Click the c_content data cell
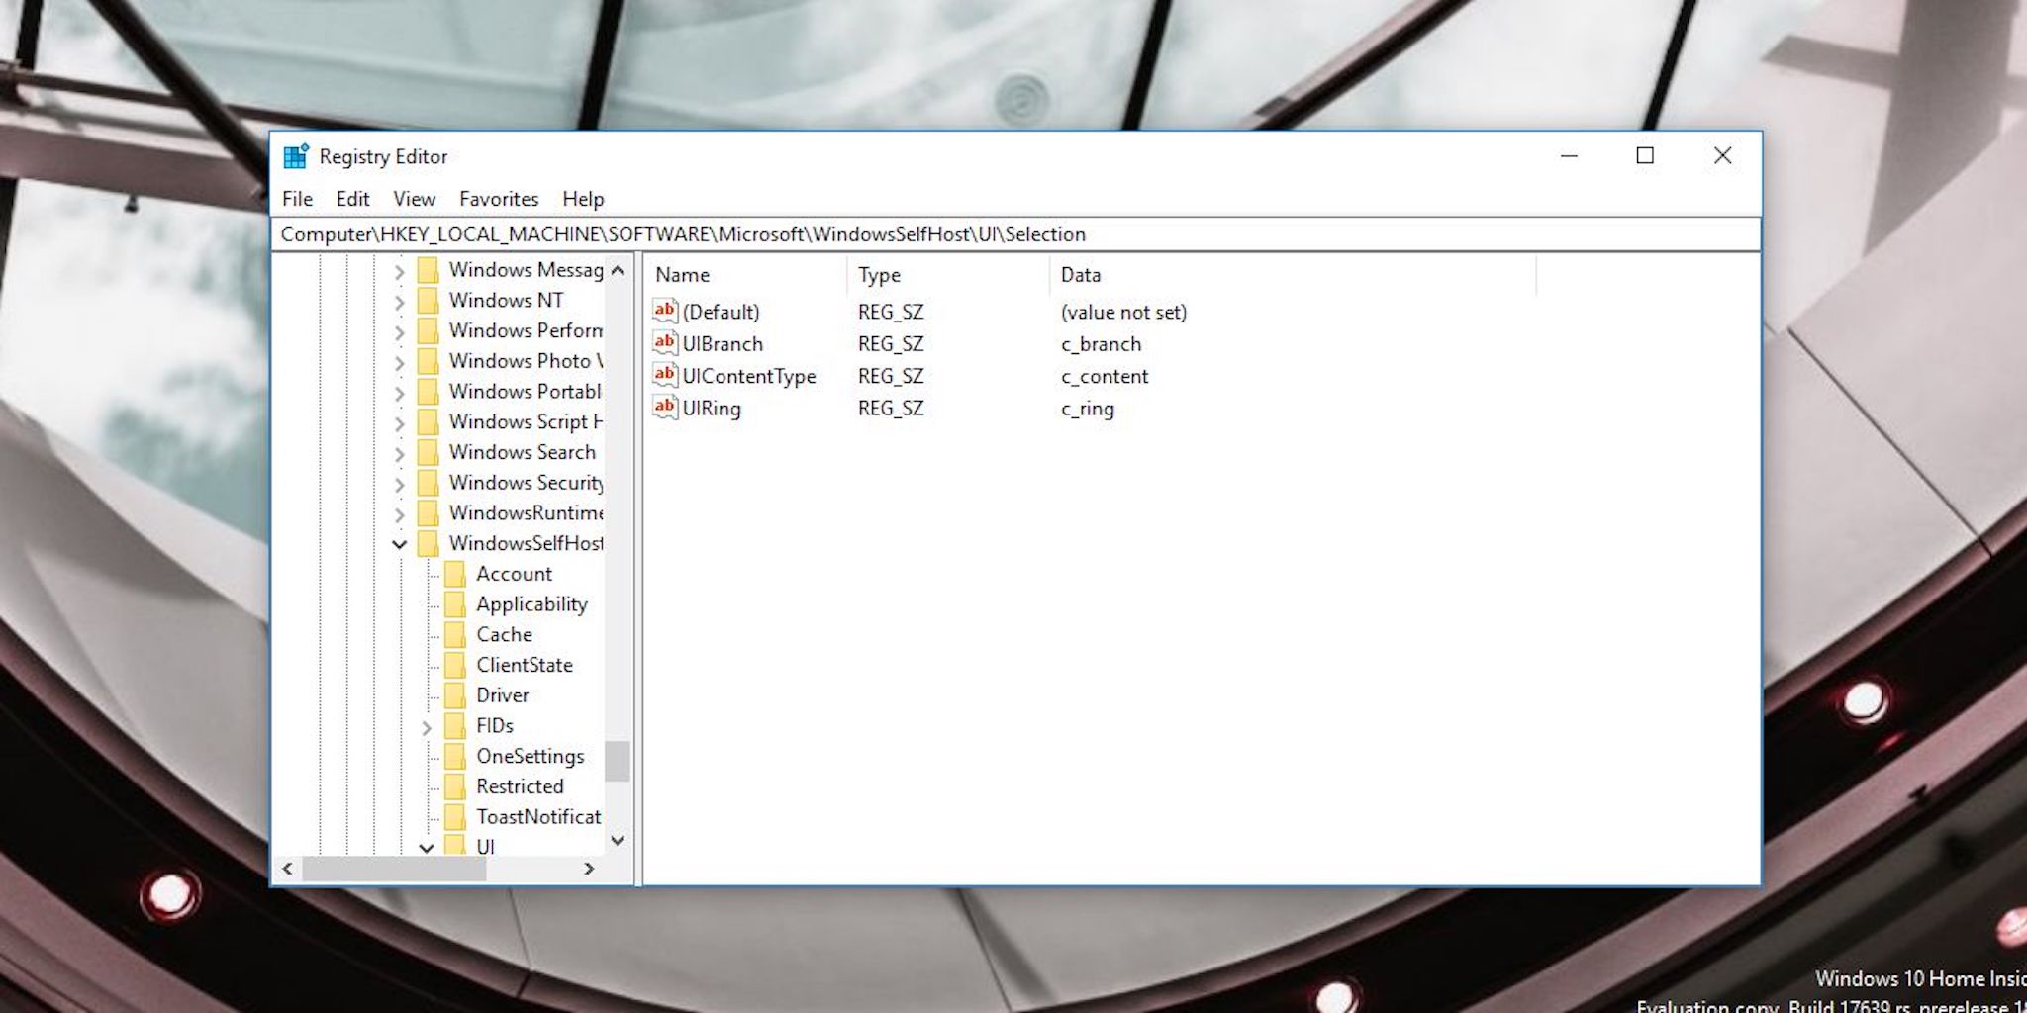The width and height of the screenshot is (2027, 1013). click(1105, 376)
